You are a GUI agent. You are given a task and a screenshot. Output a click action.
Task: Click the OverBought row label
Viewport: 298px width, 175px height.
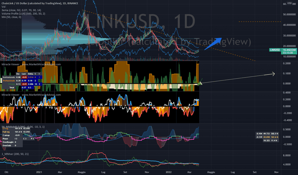pos(8,142)
